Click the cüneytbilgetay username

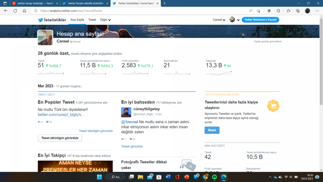coord(147,109)
